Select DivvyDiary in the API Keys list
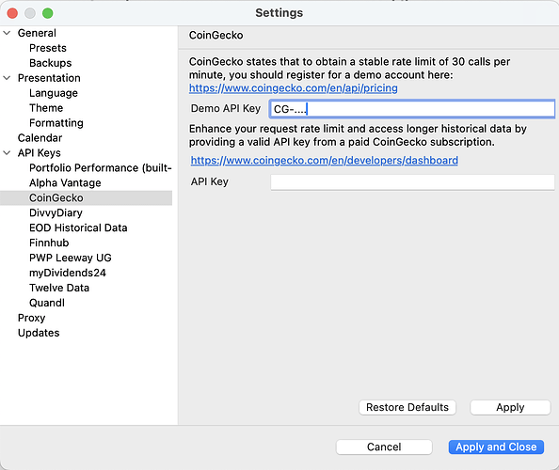 pyautogui.click(x=56, y=212)
